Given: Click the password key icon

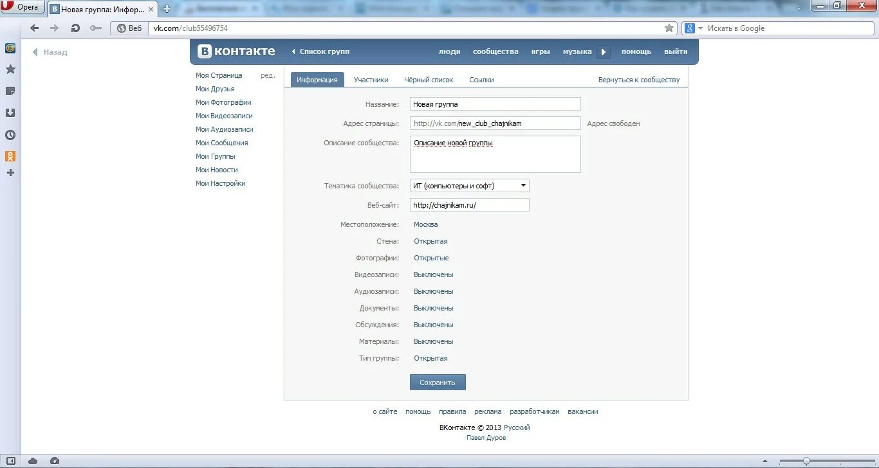Looking at the screenshot, I should (x=96, y=28).
